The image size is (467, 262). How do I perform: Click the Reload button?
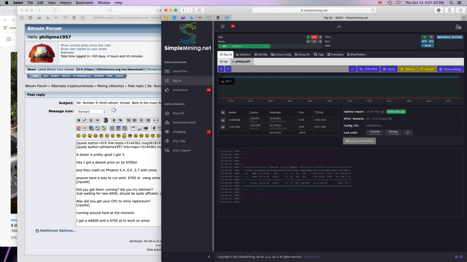point(427,69)
